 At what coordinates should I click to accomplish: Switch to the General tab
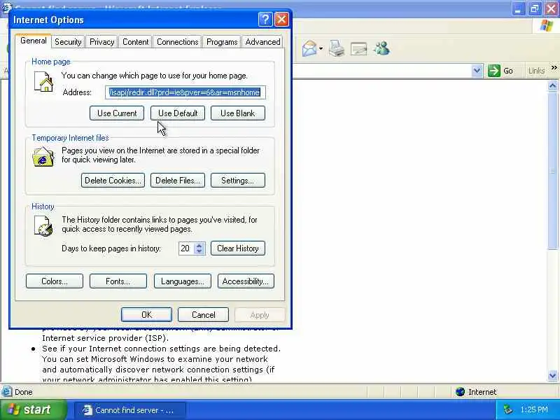(x=34, y=41)
